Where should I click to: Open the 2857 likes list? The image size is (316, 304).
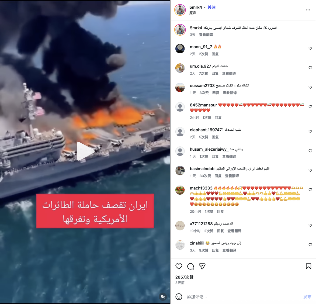point(184,277)
